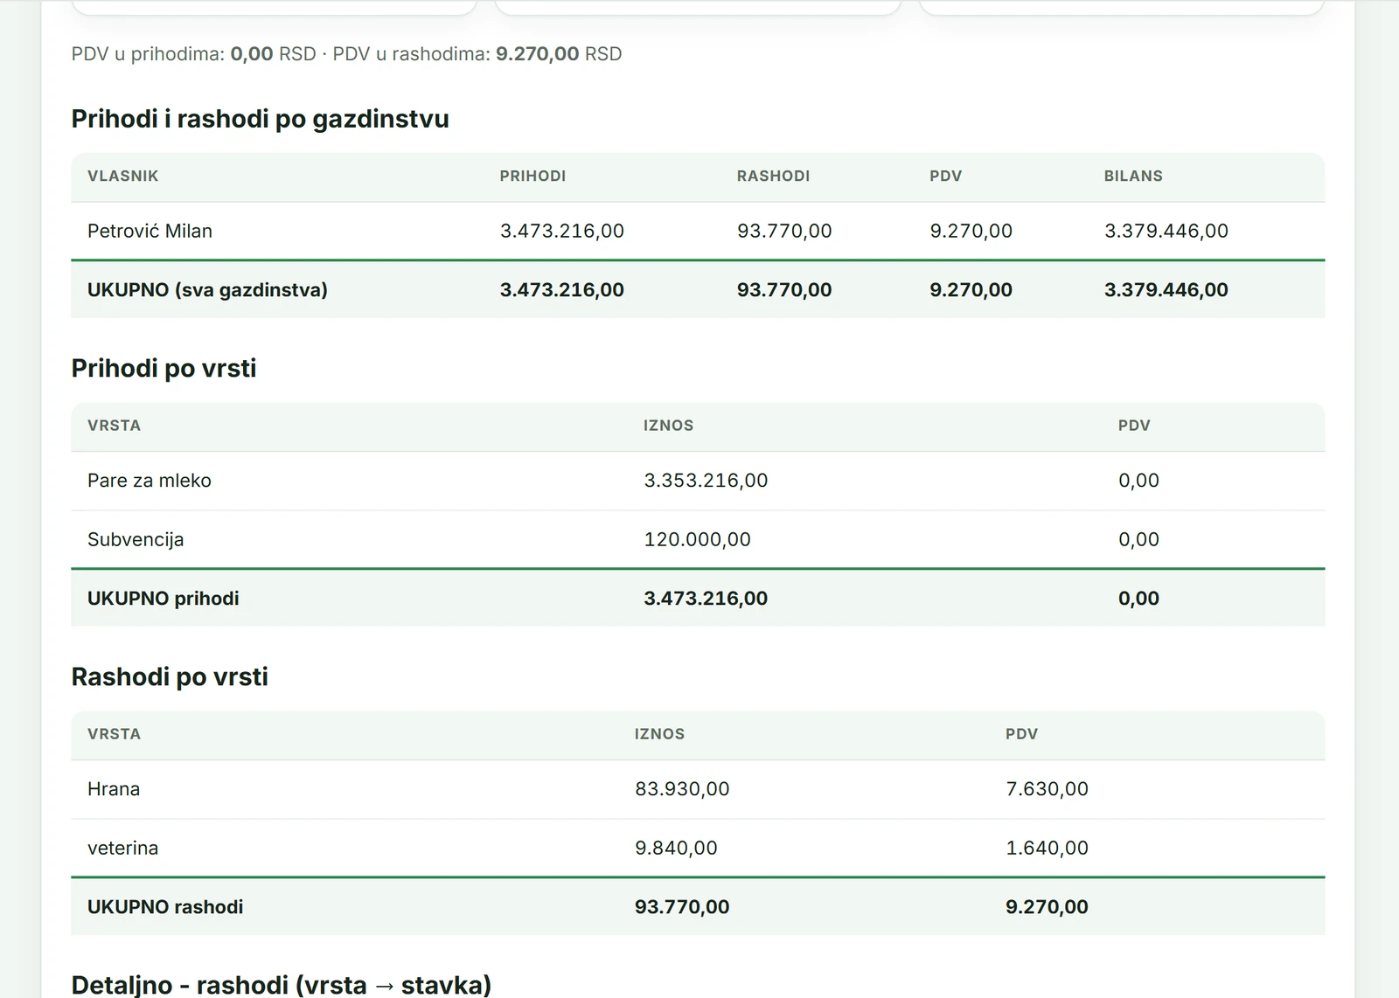Select the VRSTA header in Rashodi po vrsti
The image size is (1399, 998).
click(114, 734)
